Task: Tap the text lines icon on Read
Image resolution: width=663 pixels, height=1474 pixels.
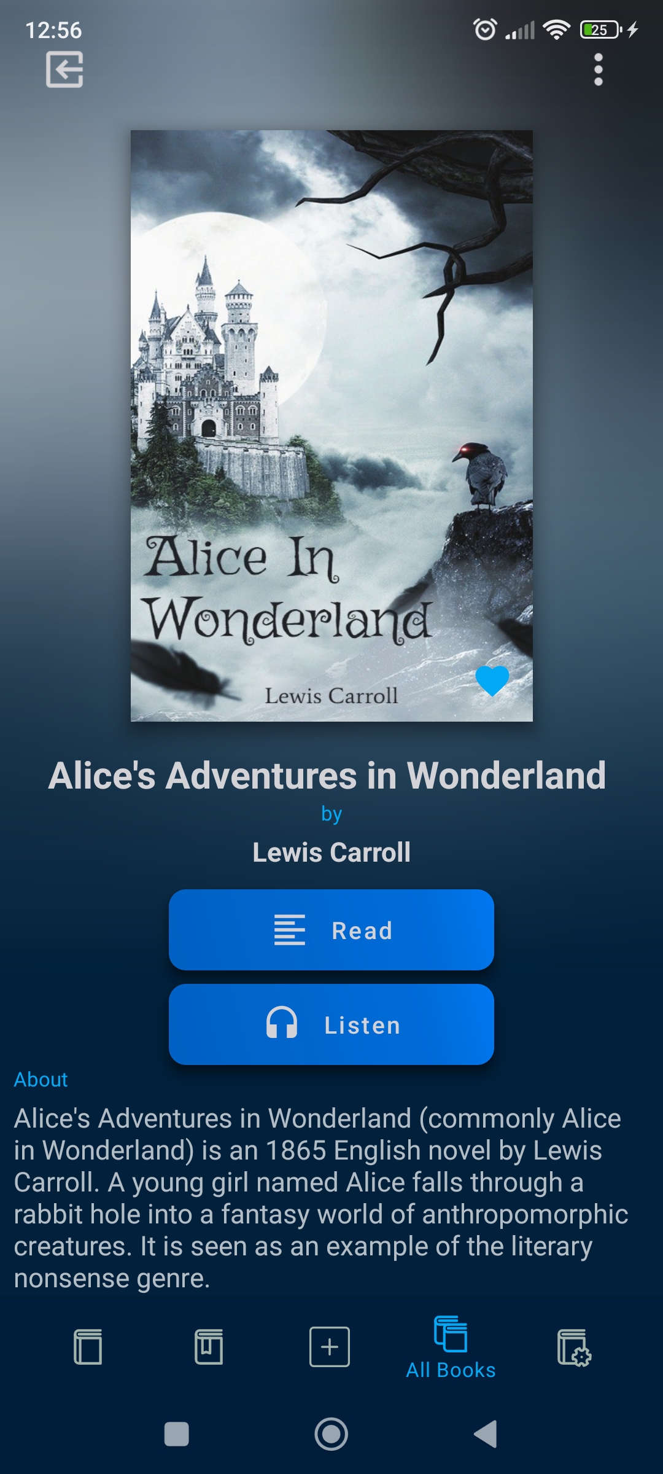Action: click(x=289, y=930)
